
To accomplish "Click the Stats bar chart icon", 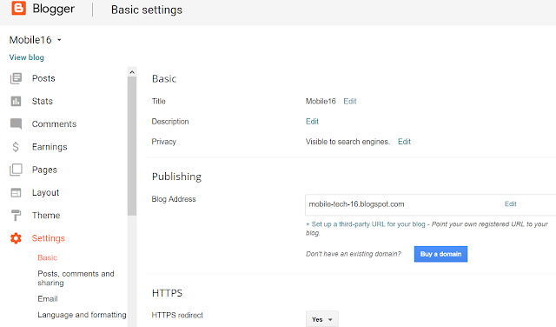I will (16, 101).
